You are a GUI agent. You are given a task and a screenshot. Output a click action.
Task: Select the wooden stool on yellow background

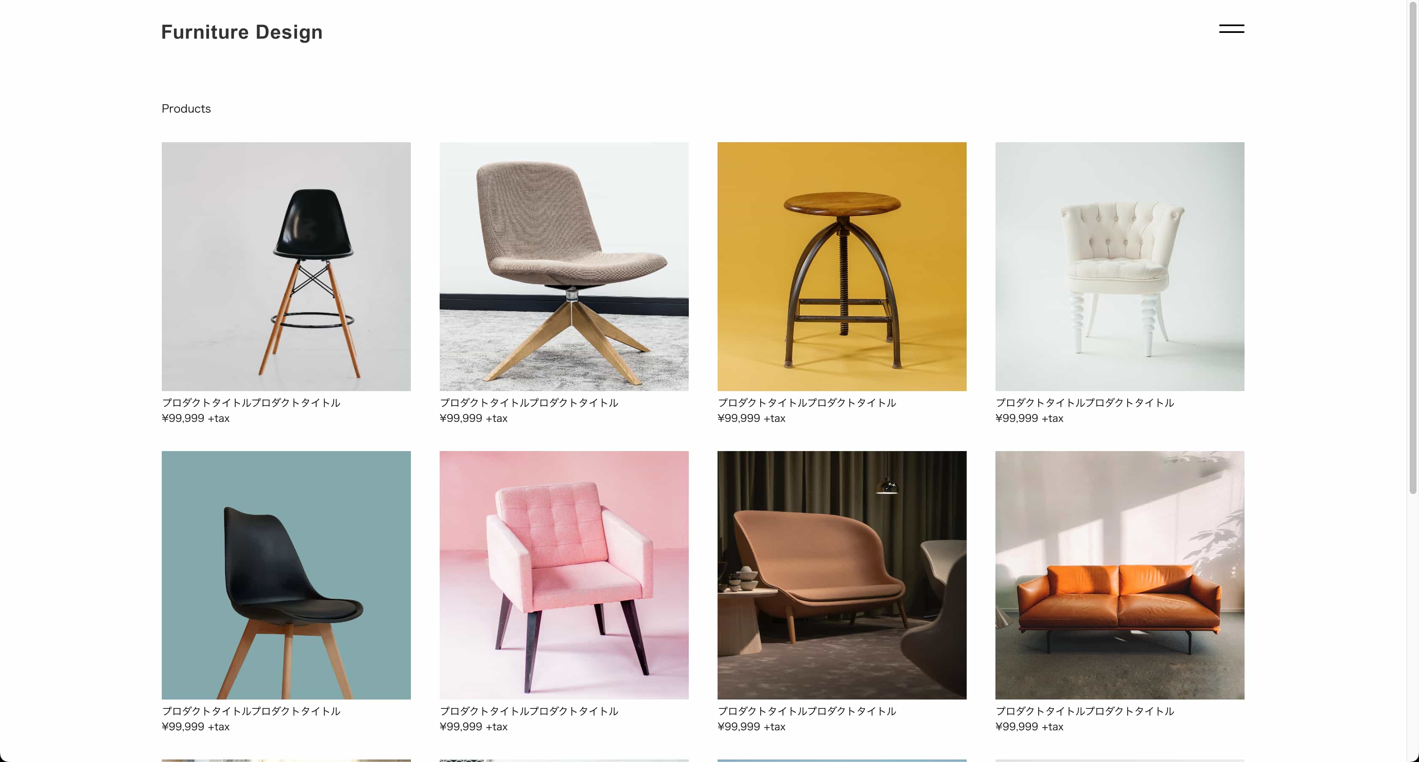(x=842, y=266)
